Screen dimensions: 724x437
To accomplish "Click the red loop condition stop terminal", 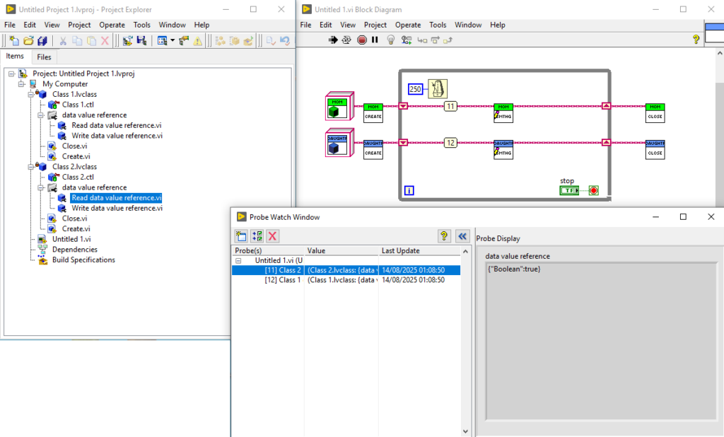I will [x=594, y=190].
